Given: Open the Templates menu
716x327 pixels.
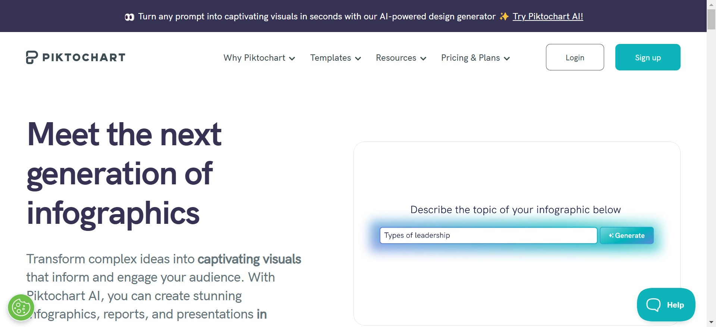Looking at the screenshot, I should tap(330, 58).
